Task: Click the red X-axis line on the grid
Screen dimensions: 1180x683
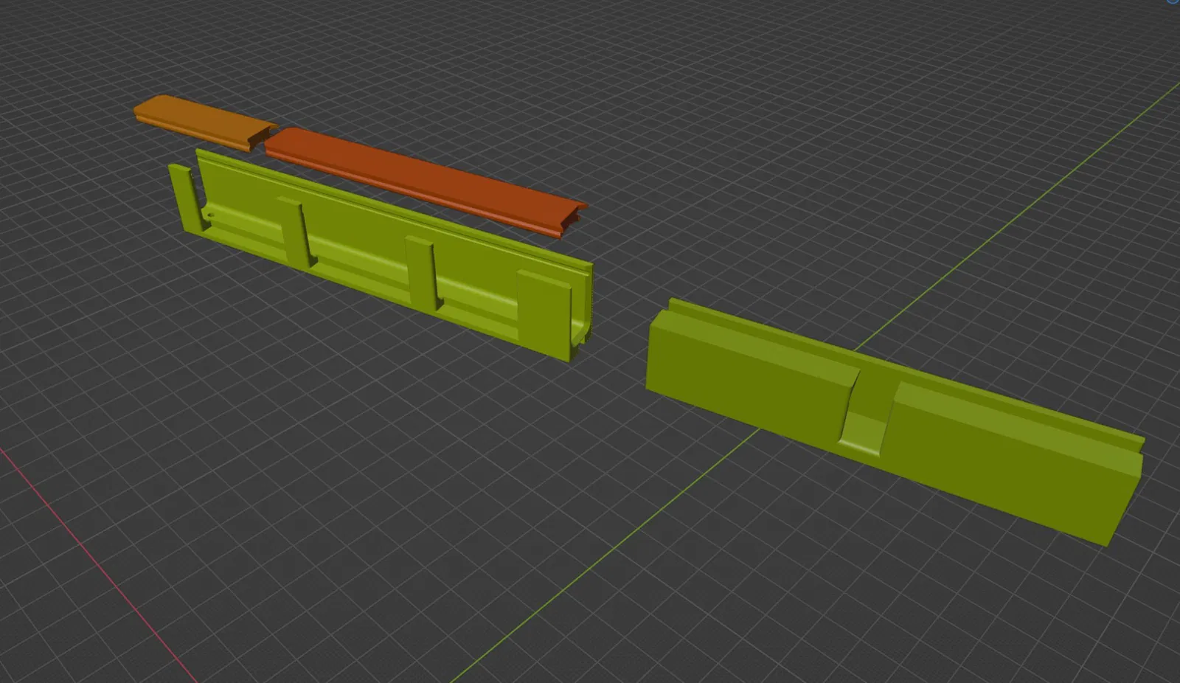Action: coord(96,561)
